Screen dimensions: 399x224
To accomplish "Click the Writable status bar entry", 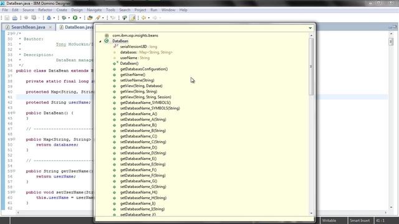I will pos(329,220).
